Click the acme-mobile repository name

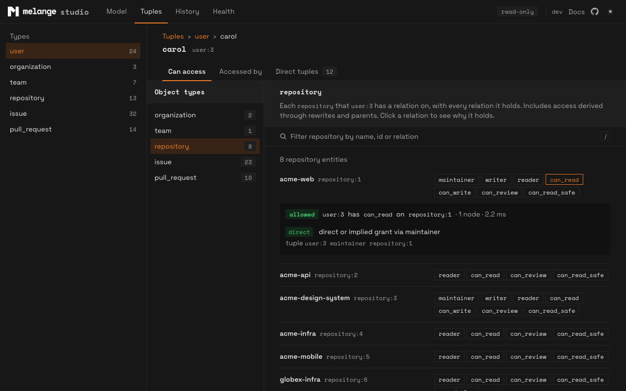point(301,357)
